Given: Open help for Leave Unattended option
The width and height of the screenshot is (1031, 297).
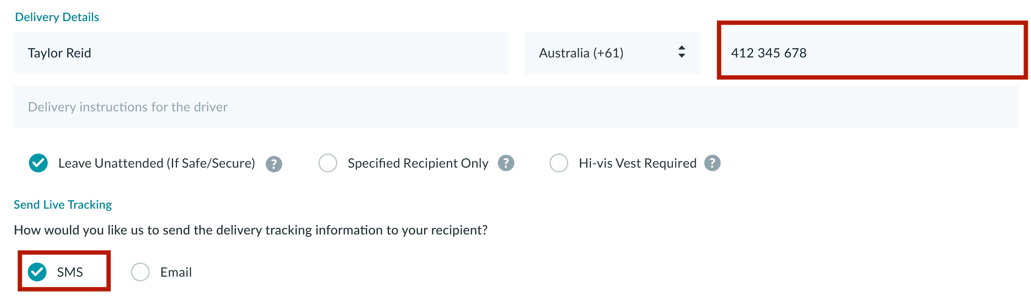Looking at the screenshot, I should 274,164.
